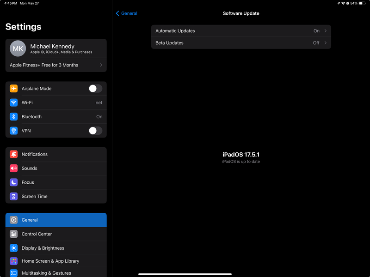Tap the Wi-Fi status bar indicator
The height and width of the screenshot is (277, 370).
343,3
